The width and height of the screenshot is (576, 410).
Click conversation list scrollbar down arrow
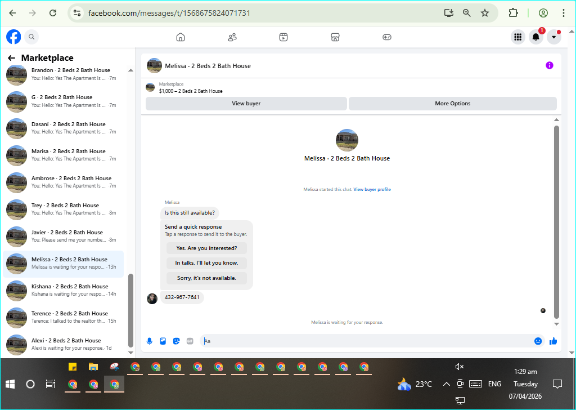[x=130, y=352]
